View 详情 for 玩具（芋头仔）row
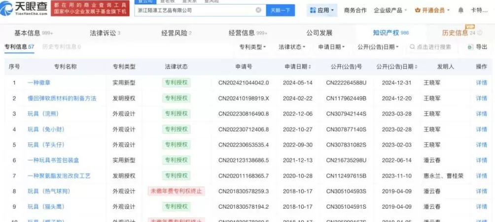495x222 pixels. tap(481, 145)
